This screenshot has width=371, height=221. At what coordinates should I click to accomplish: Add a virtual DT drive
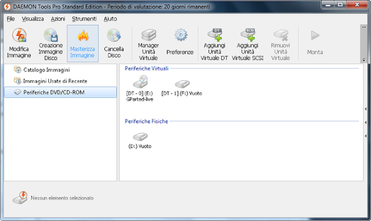click(214, 43)
